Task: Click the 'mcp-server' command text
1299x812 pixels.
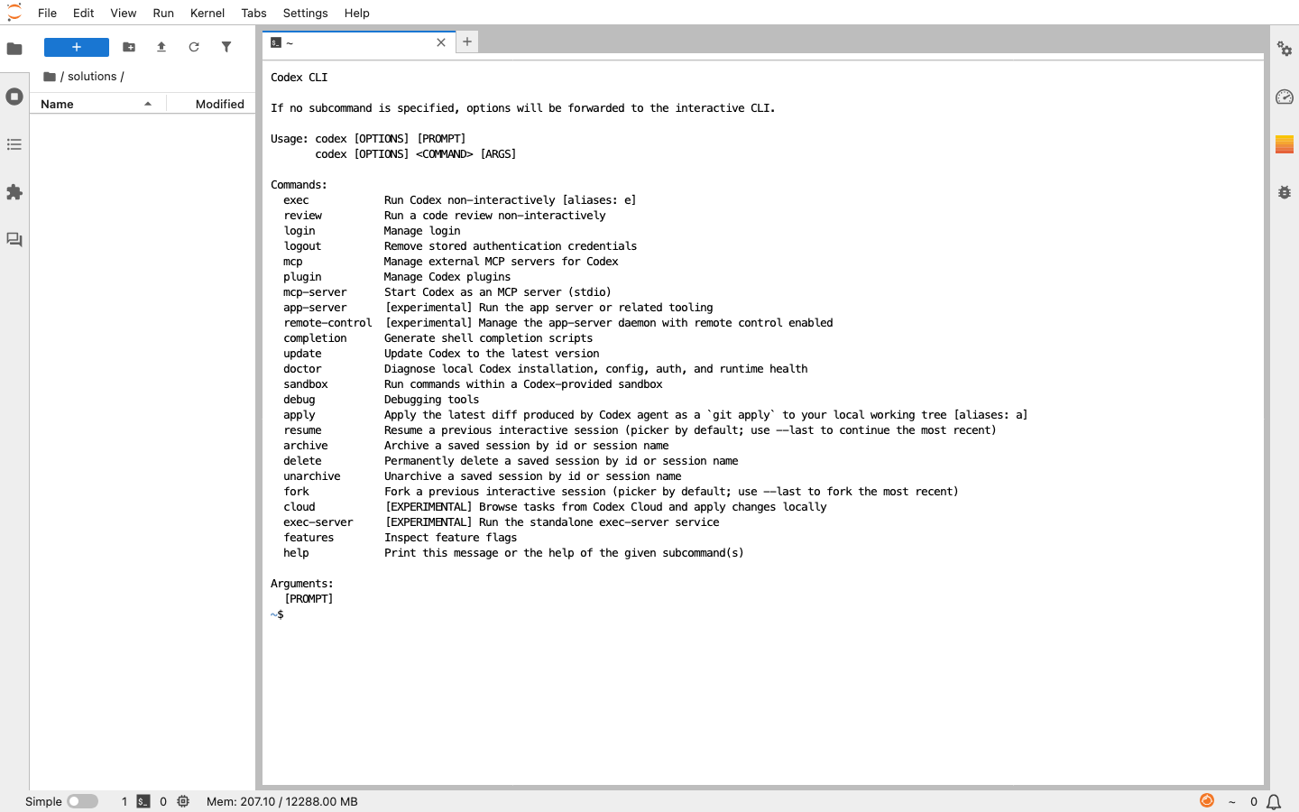Action: tap(315, 292)
